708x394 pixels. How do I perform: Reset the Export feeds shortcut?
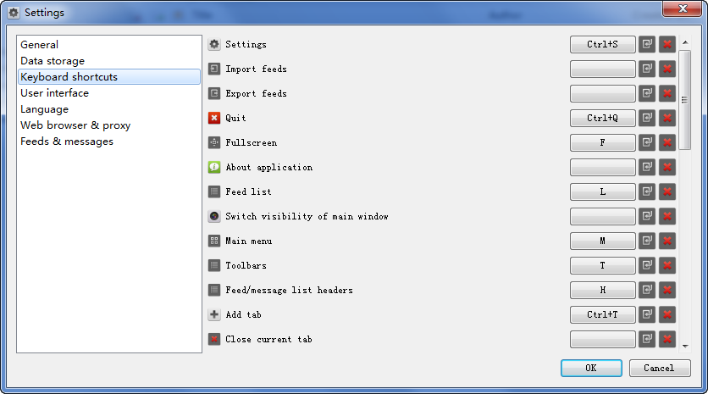pos(647,93)
